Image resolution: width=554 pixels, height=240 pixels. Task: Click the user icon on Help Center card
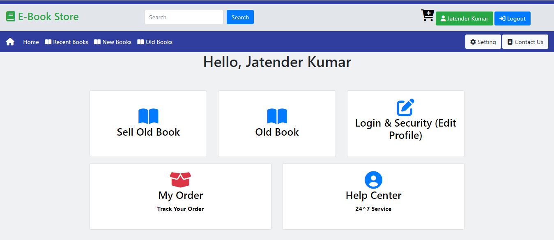pyautogui.click(x=373, y=179)
